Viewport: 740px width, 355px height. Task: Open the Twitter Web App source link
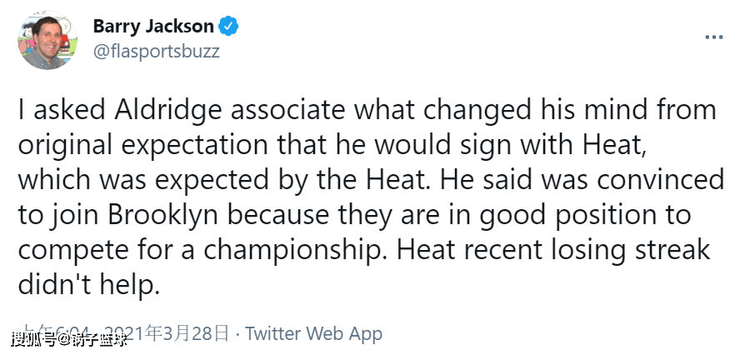(x=313, y=334)
